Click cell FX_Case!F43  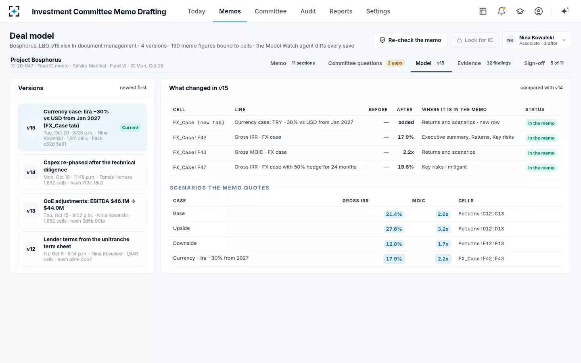190,152
